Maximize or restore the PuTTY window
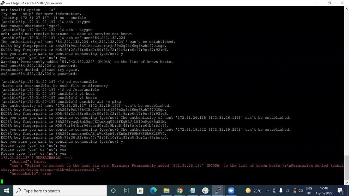Image resolution: width=349 pixels, height=196 pixels. pyautogui.click(x=329, y=3)
